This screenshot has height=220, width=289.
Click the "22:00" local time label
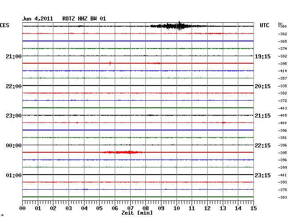[x=14, y=86]
